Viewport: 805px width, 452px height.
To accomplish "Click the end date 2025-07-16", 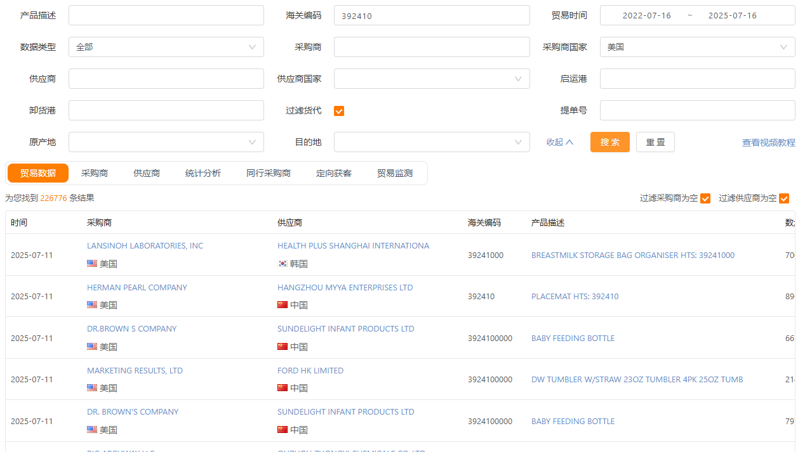I will pyautogui.click(x=733, y=15).
